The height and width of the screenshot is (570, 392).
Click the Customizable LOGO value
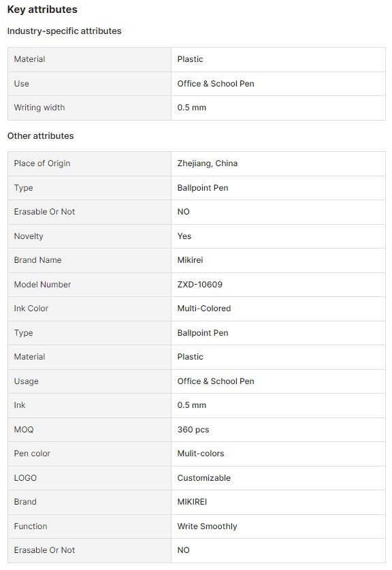pos(203,478)
